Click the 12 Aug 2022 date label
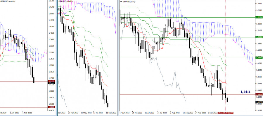 pyautogui.click(x=188, y=113)
